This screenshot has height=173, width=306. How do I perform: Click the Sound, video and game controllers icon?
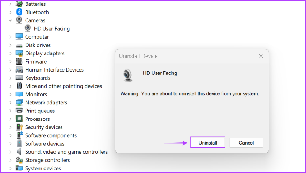pyautogui.click(x=19, y=152)
